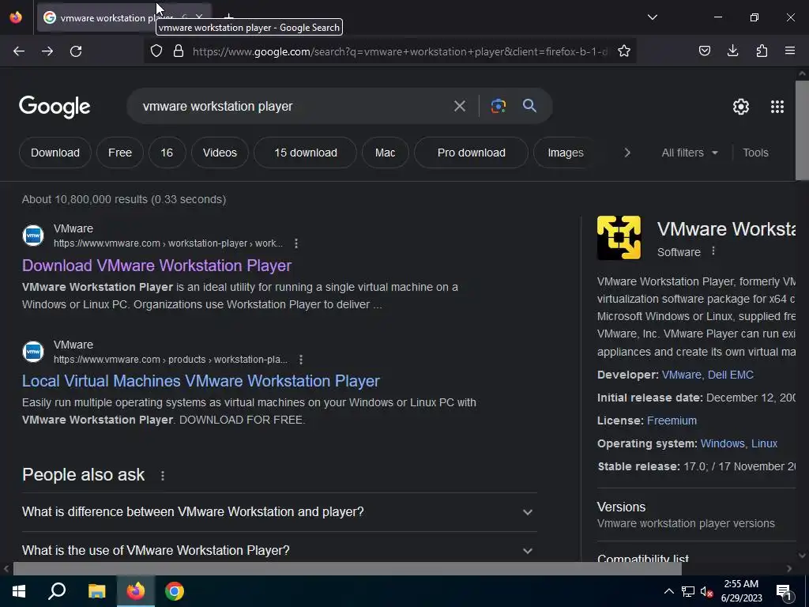This screenshot has height=607, width=809.
Task: Expand the use of VMware Workstation Player question
Action: tap(279, 550)
